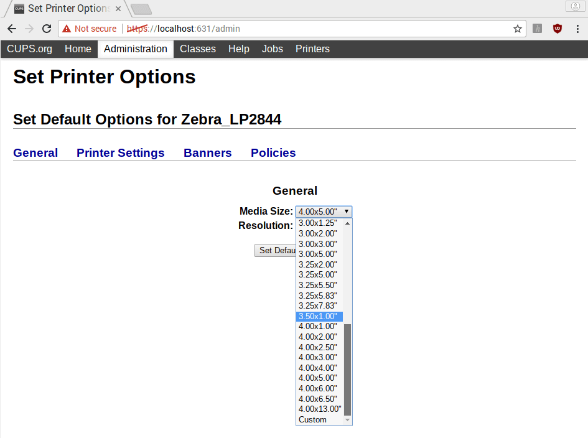This screenshot has height=438, width=588.
Task: Close the Set Printer Options tab
Action: click(x=118, y=9)
